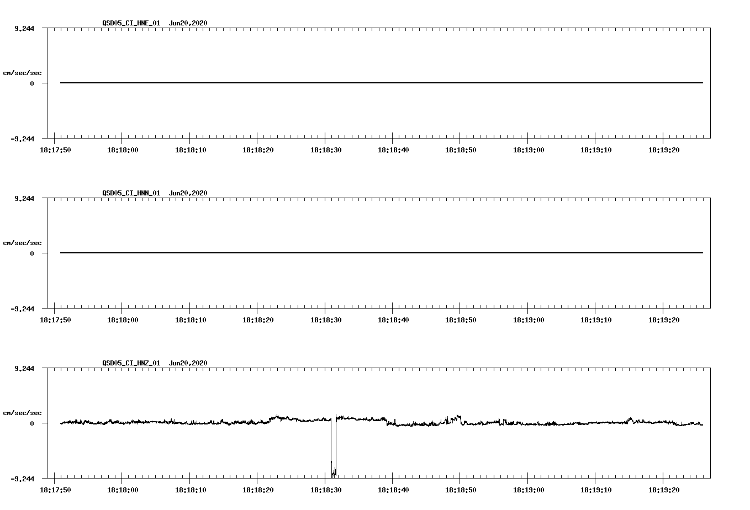Click the -9.244 lower limit on HNN plot
Viewport: 750px width, 510px height.
pos(22,309)
